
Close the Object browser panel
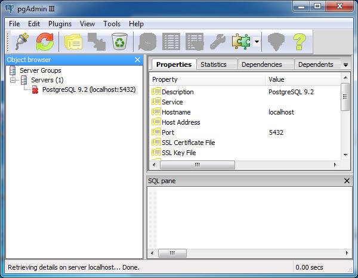[137, 60]
